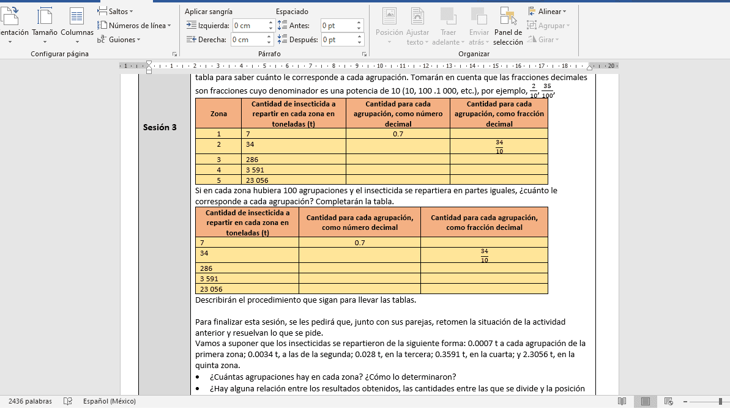Click the Después spacing input field
This screenshot has height=417, width=730.
pyautogui.click(x=338, y=40)
